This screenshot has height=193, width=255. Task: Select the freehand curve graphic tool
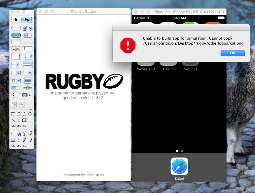[19, 120]
